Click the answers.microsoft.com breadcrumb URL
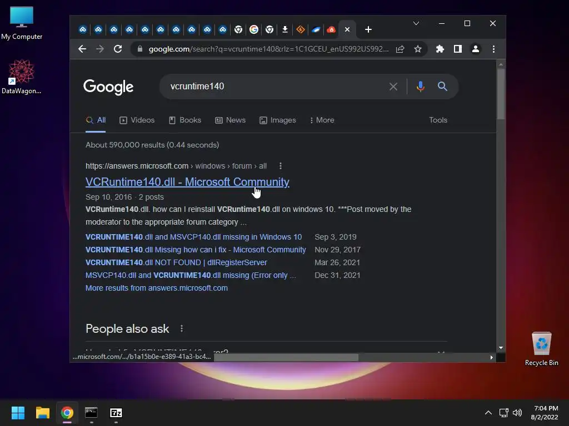 176,166
